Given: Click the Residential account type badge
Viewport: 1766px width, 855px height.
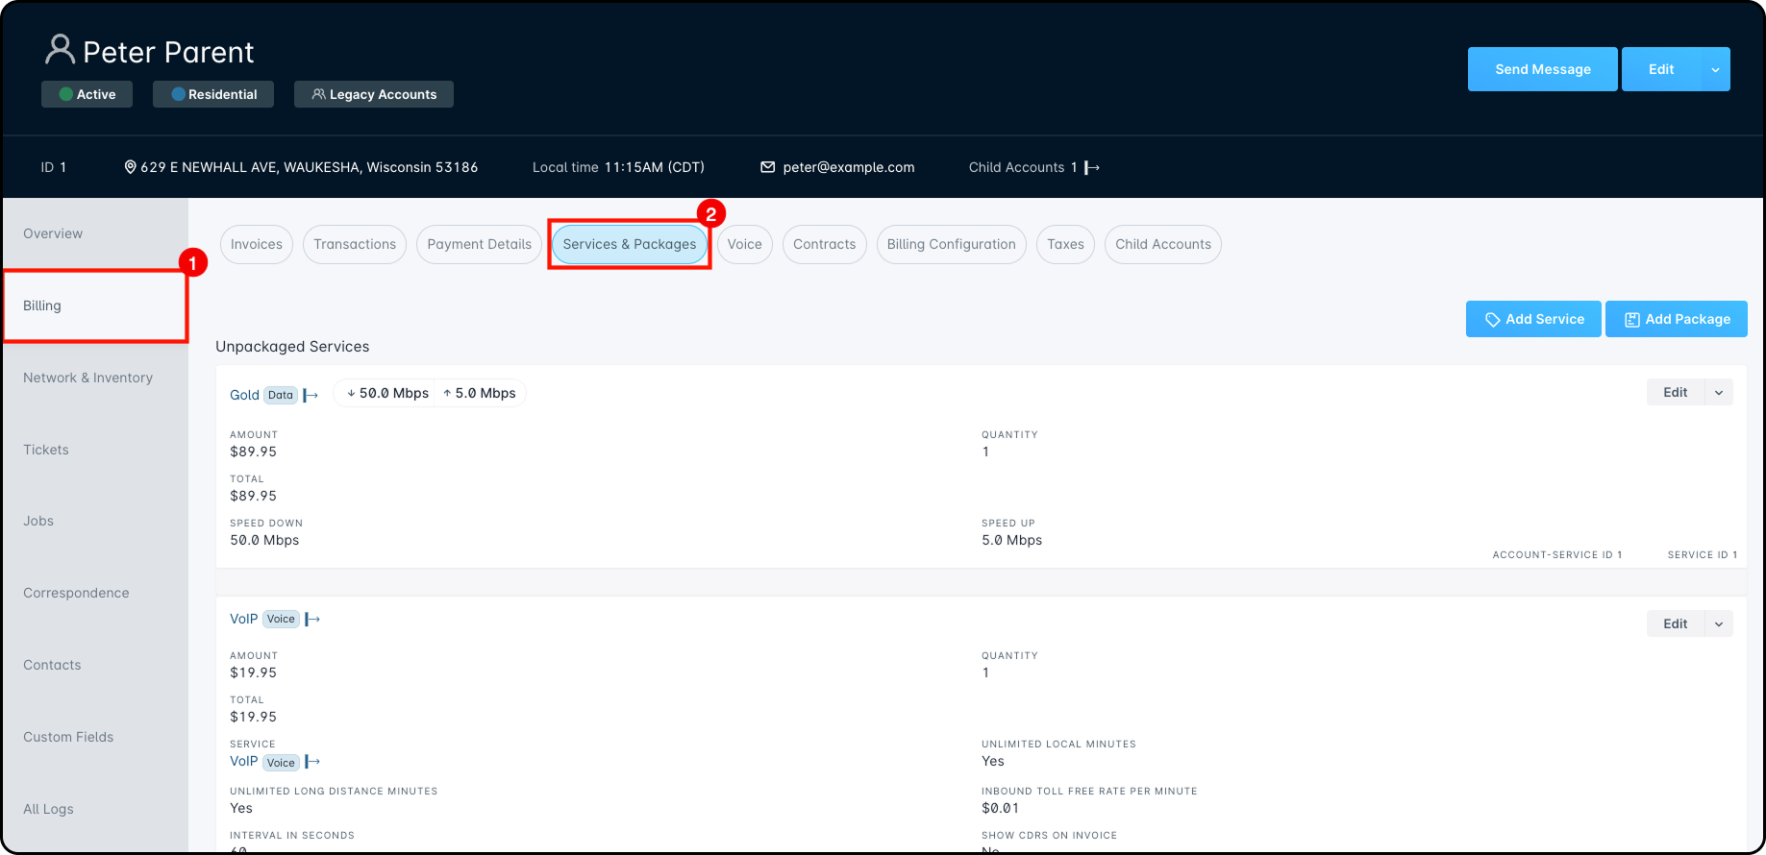Looking at the screenshot, I should pyautogui.click(x=213, y=94).
